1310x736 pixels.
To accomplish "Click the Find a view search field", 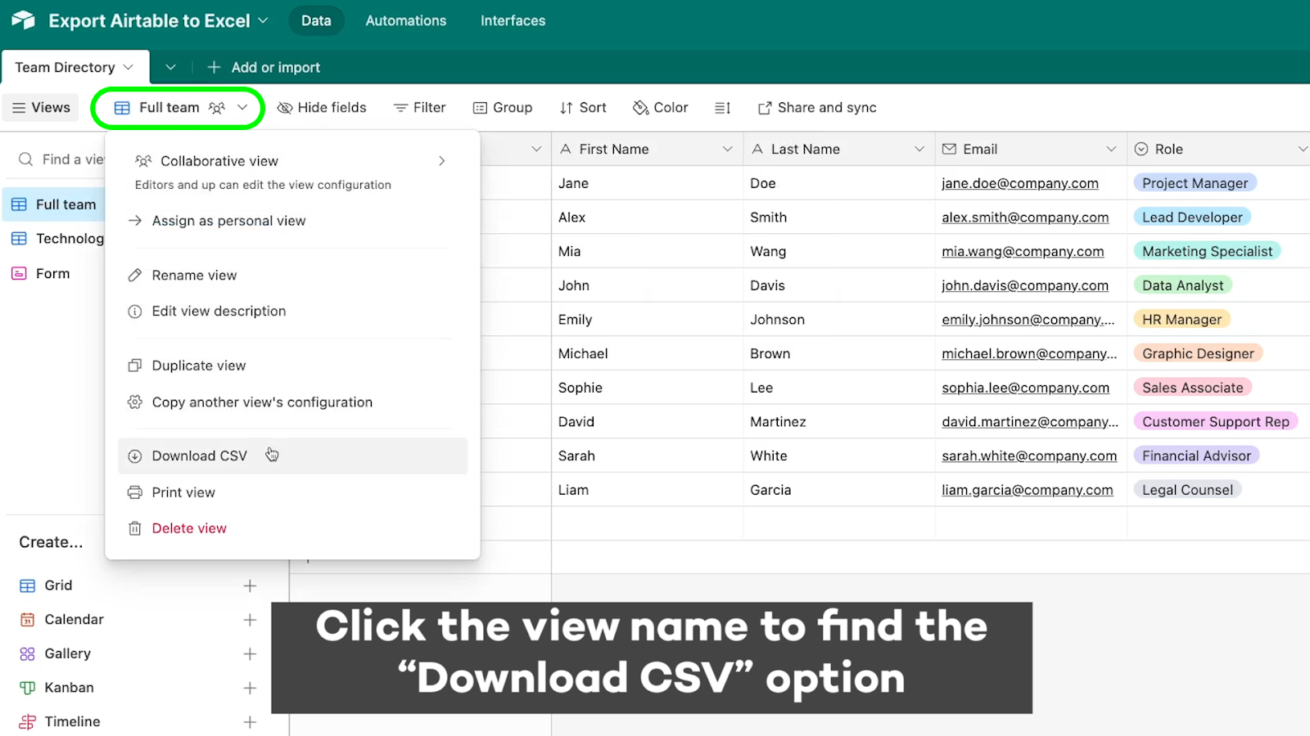I will point(61,159).
